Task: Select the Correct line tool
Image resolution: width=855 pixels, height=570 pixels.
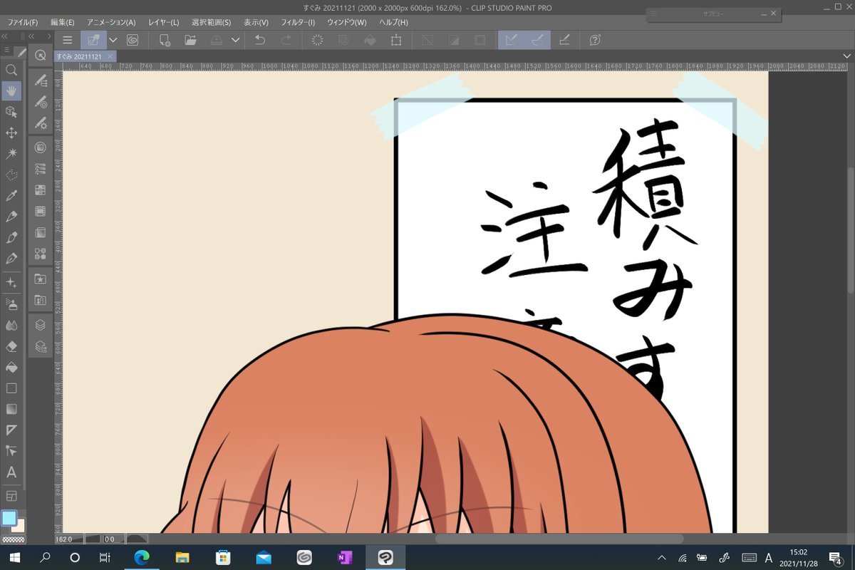Action: pyautogui.click(x=11, y=451)
